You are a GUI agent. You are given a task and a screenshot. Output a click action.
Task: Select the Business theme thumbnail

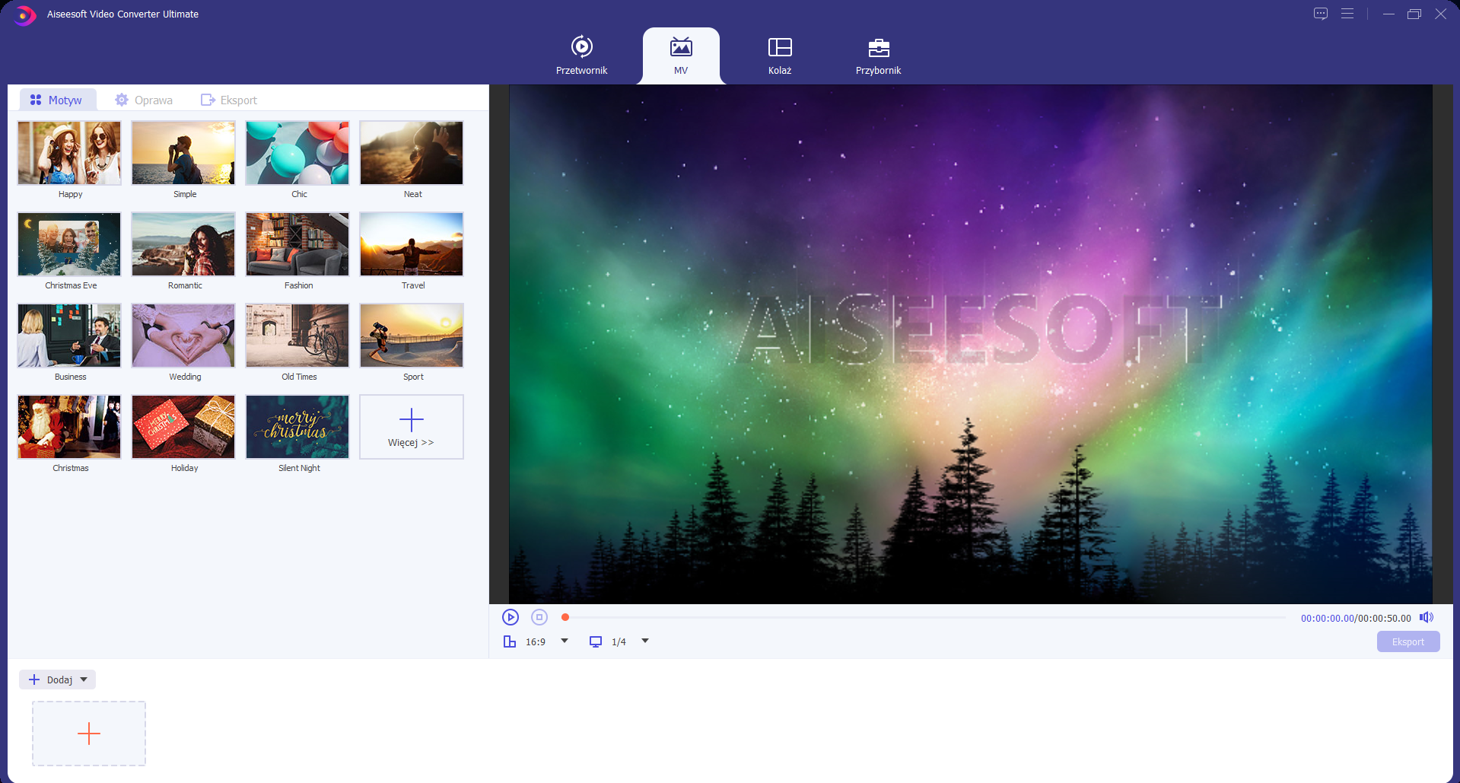[x=69, y=336]
